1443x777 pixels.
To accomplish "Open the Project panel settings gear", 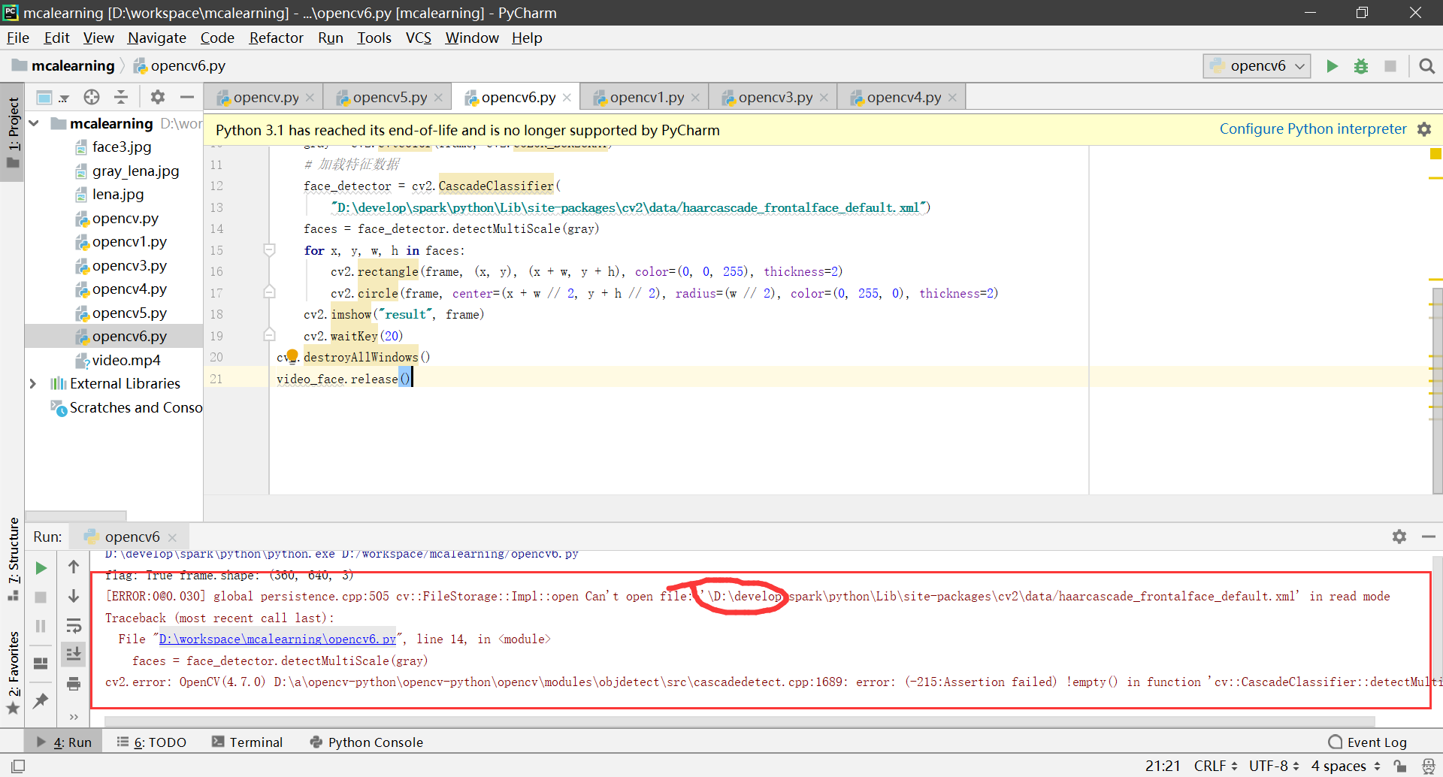I will (157, 97).
